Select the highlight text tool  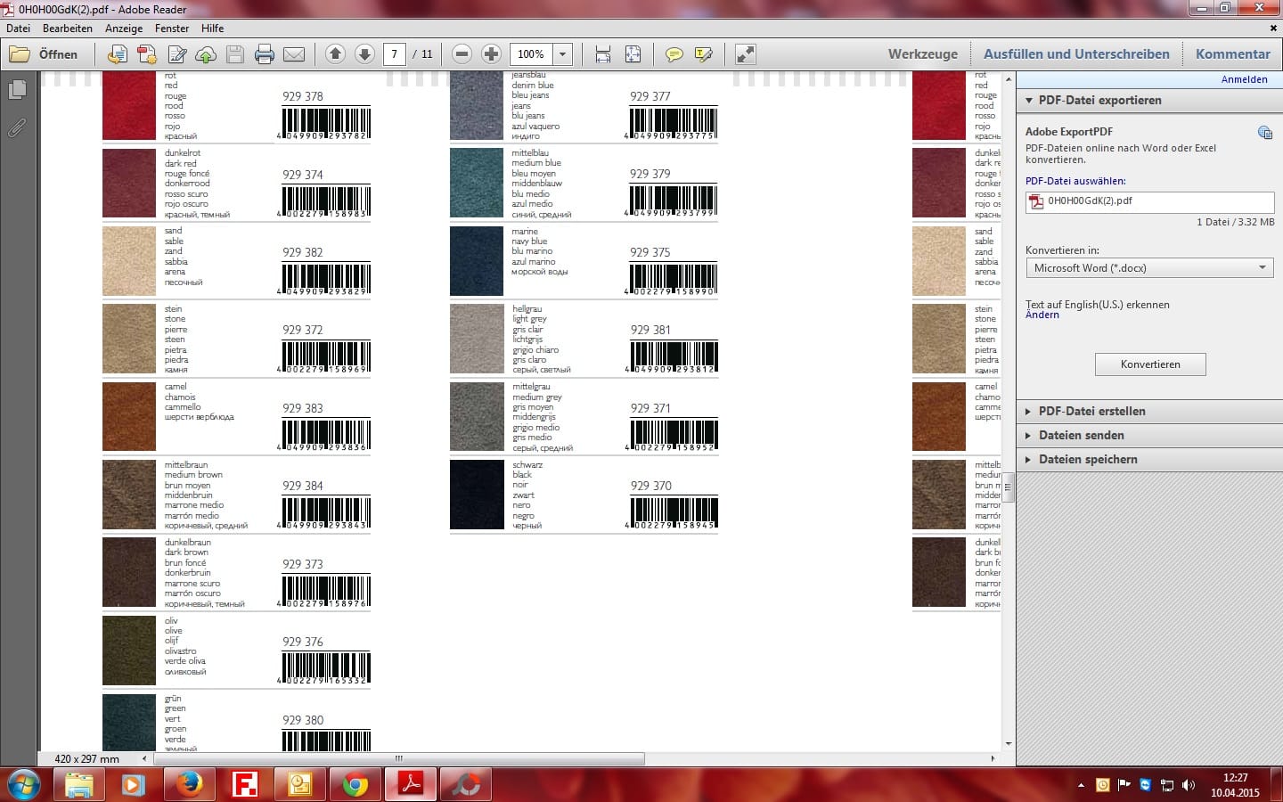(704, 54)
